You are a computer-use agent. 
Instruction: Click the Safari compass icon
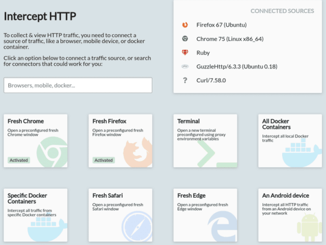[x=136, y=226]
